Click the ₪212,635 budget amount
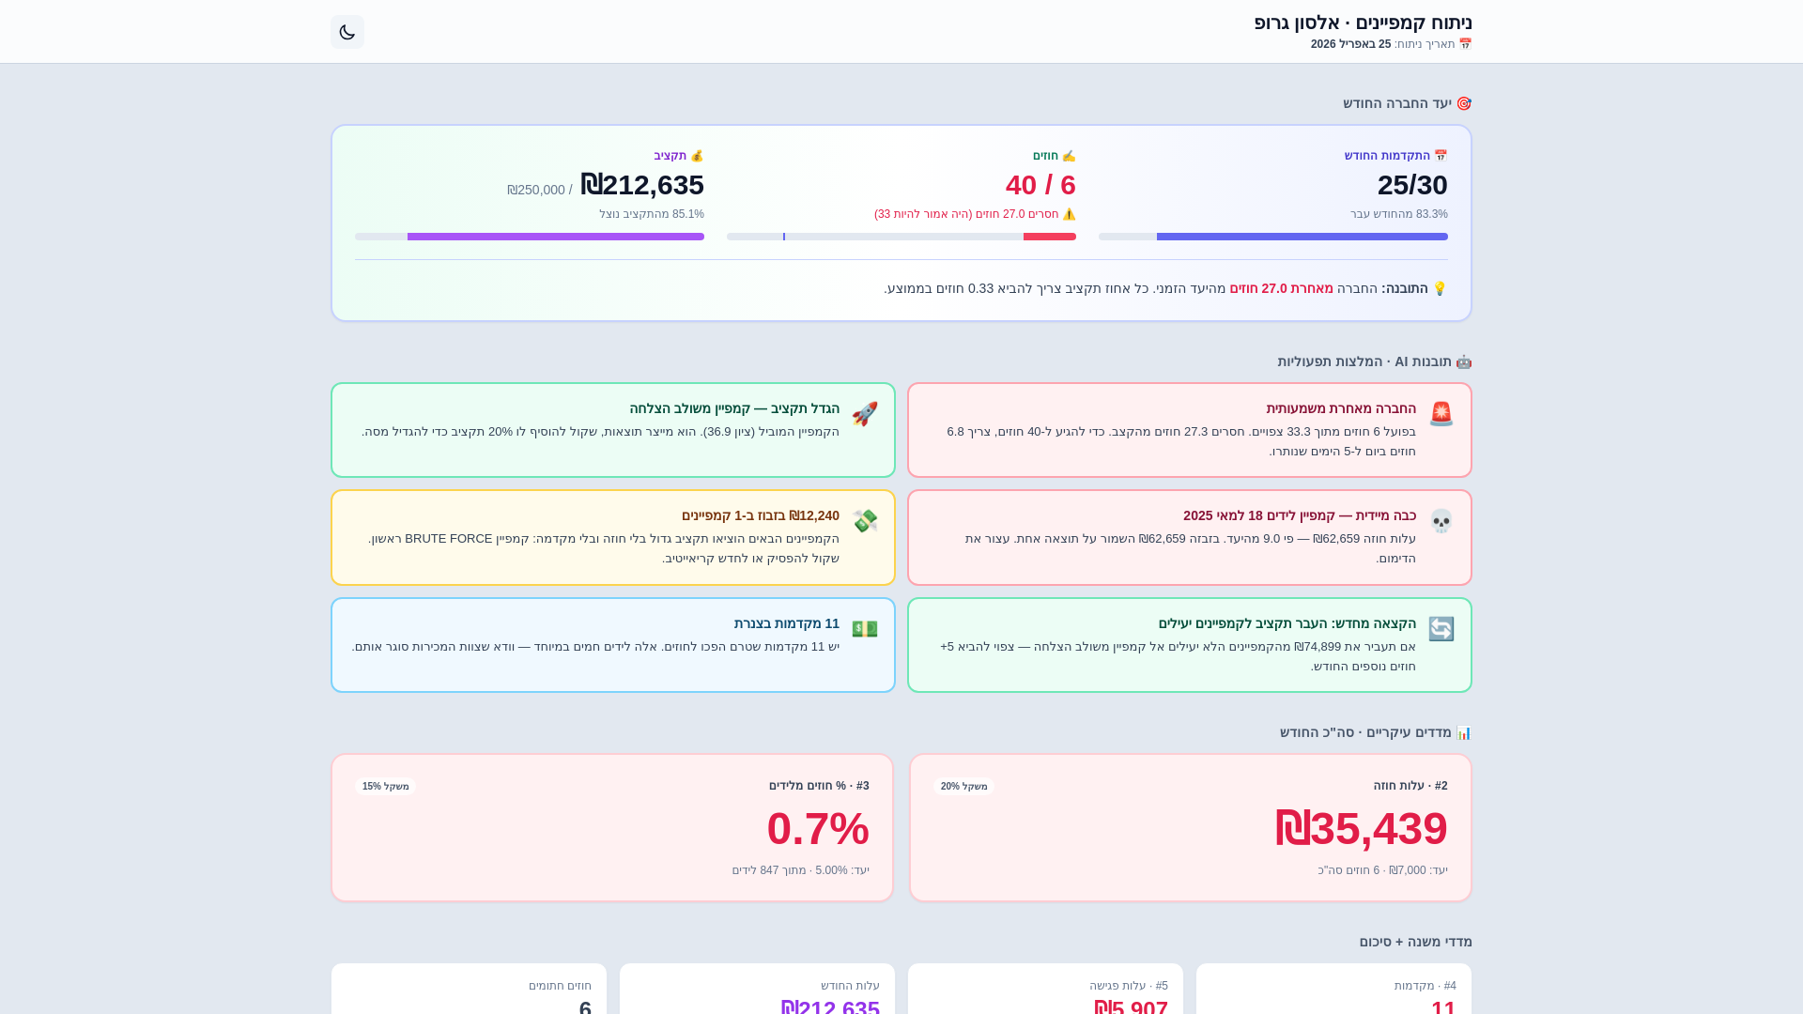The height and width of the screenshot is (1014, 1803). 642,185
